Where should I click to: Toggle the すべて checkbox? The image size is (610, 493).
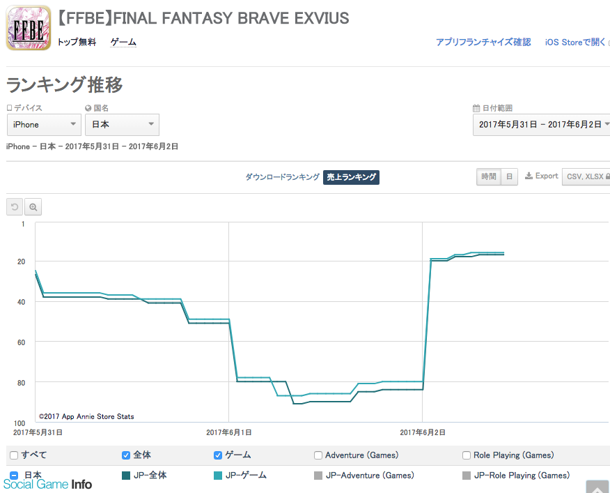coord(14,455)
